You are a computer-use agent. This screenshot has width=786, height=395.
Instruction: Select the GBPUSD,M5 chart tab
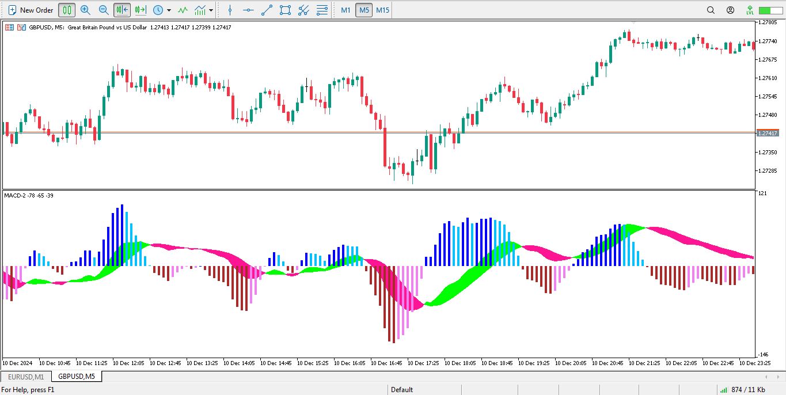pyautogui.click(x=77, y=377)
